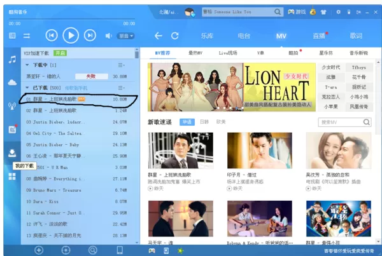Screen dimensions: 382x256
Task: Open the 游戏 games button
Action: 297,11
